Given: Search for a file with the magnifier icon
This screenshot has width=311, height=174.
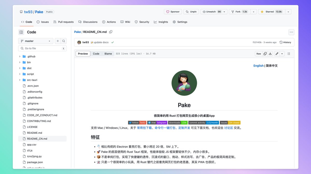Looking at the screenshot, I should point(64,41).
